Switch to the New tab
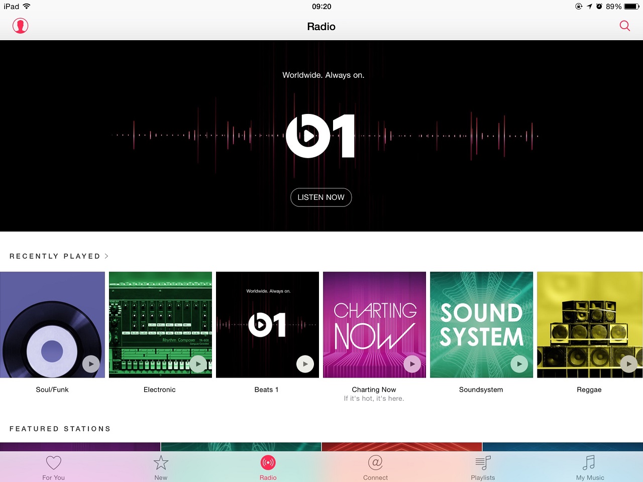 pos(161,467)
